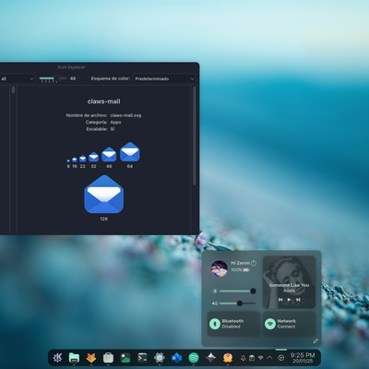Mute audio via the speaker icon
The width and height of the screenshot is (369, 369).
[215, 304]
